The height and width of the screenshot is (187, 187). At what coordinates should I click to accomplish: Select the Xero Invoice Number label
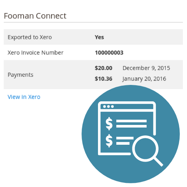36,52
